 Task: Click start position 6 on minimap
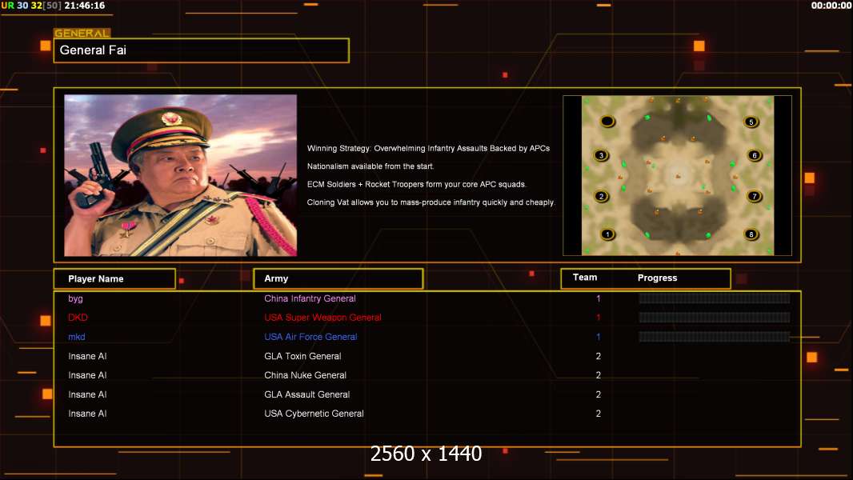pos(755,155)
